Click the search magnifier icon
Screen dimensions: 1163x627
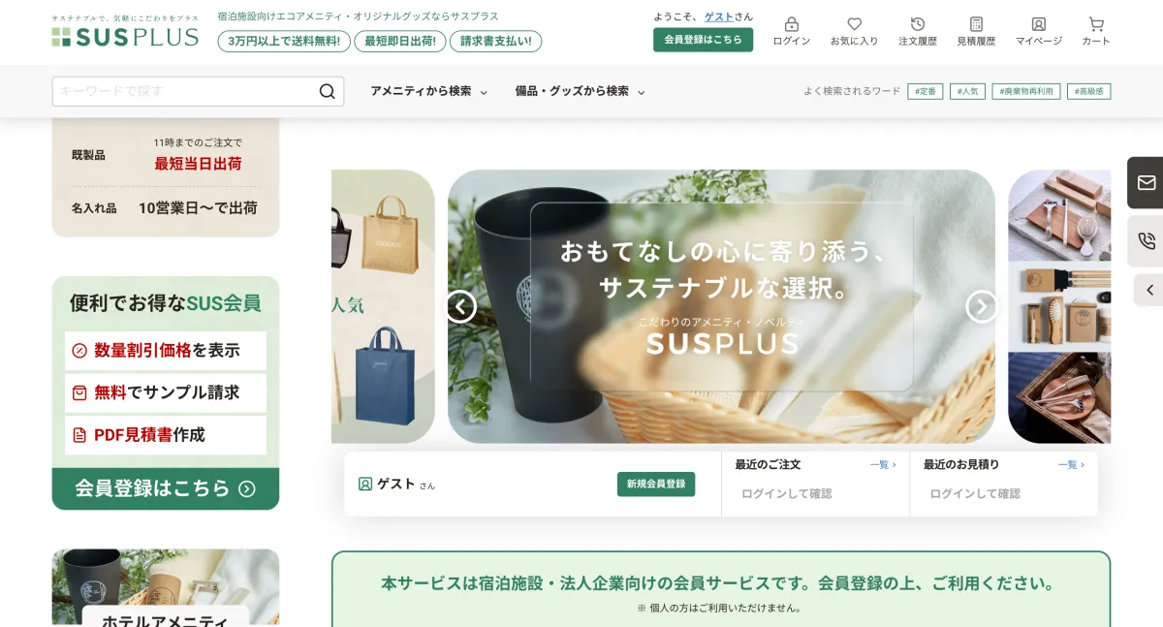click(328, 91)
